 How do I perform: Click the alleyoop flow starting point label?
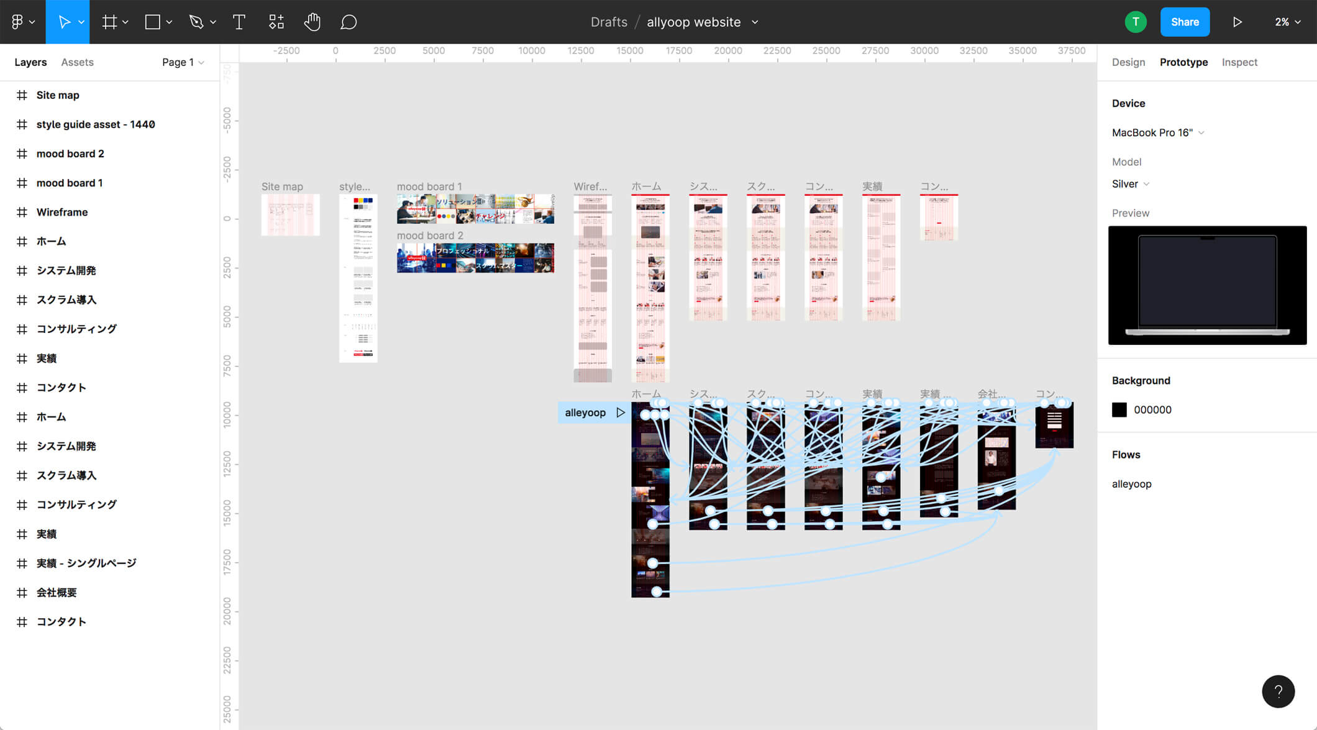(585, 413)
